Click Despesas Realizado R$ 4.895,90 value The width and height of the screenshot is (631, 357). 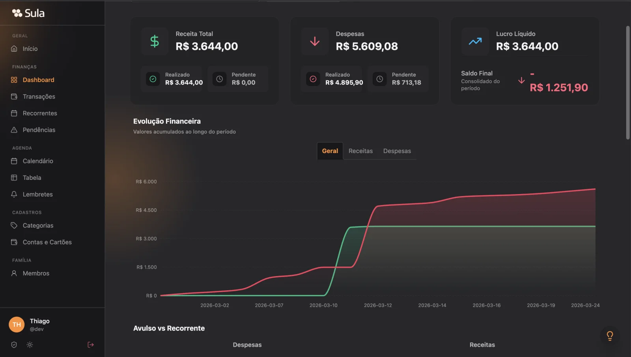[x=344, y=82]
